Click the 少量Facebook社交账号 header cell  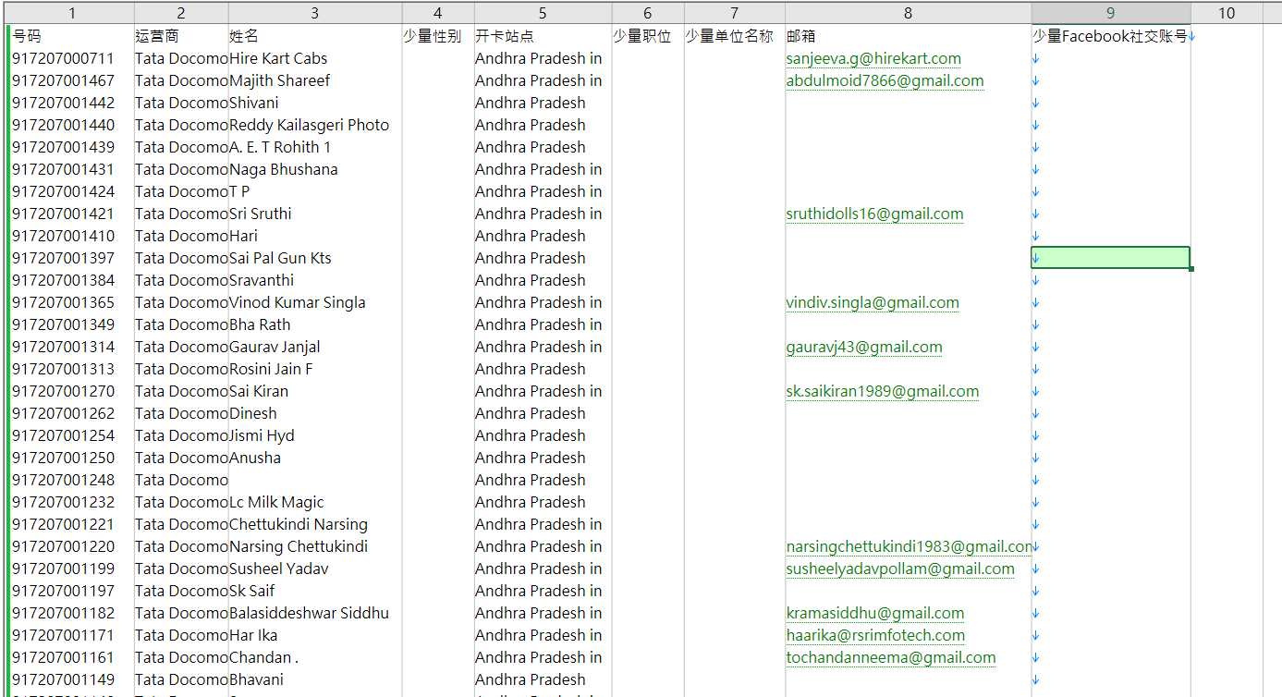coord(1110,36)
